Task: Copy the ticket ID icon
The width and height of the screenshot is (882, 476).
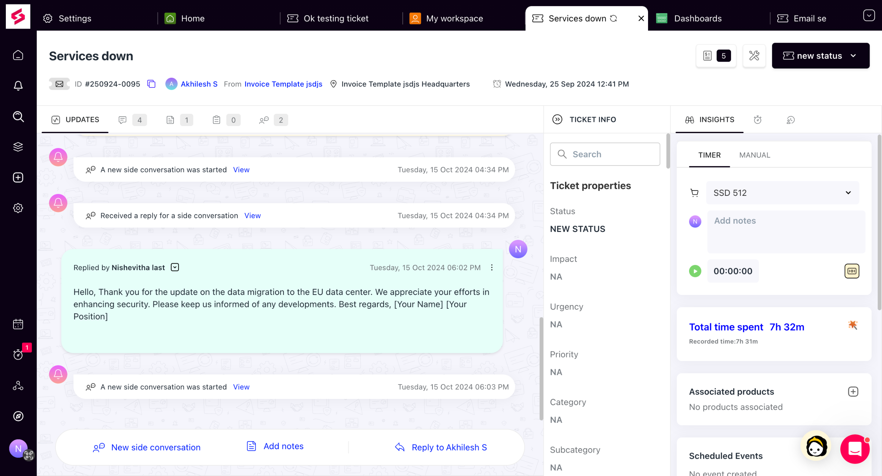Action: [151, 84]
